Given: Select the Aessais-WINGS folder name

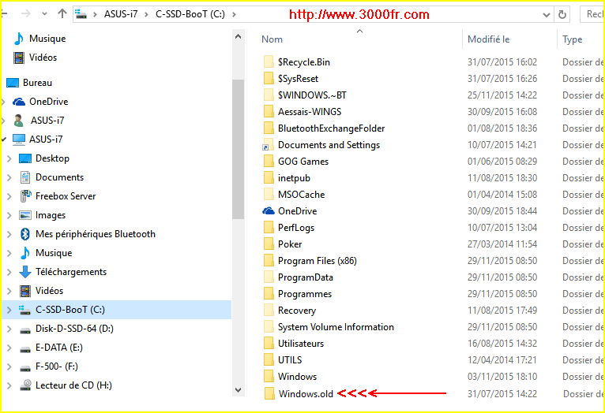Looking at the screenshot, I should coord(310,112).
